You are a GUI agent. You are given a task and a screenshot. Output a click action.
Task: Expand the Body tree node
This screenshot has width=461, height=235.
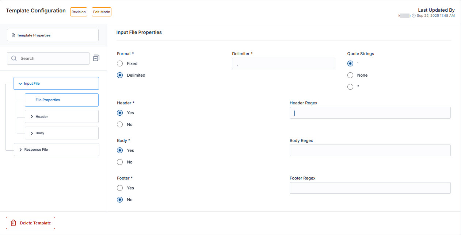(32, 133)
